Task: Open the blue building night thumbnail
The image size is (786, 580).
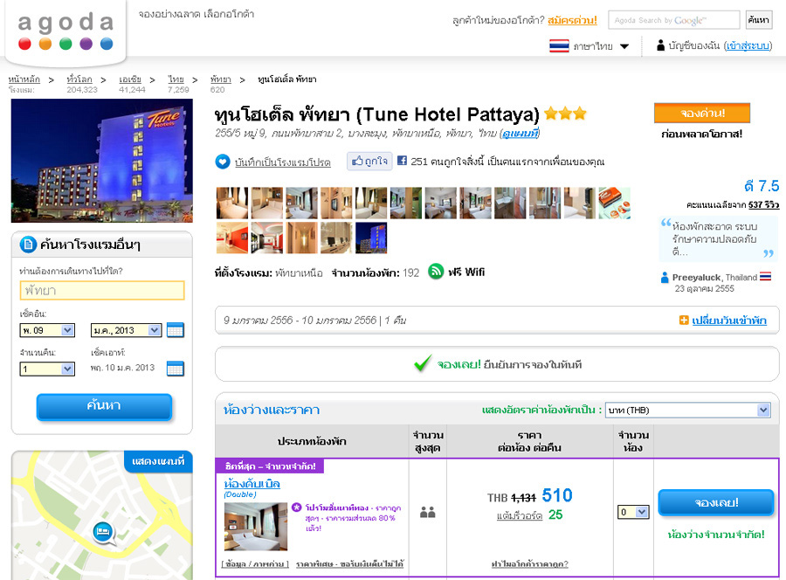Action: 371,238
